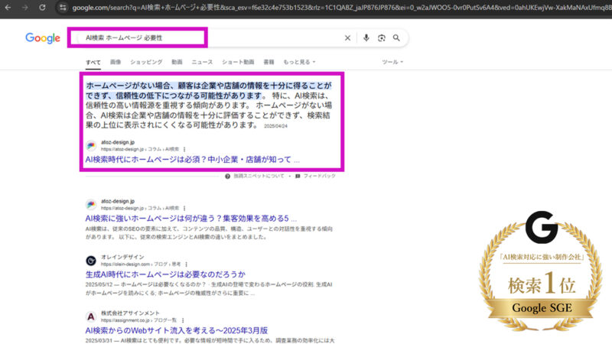
Task: Clear the search box with X
Action: [x=347, y=37]
